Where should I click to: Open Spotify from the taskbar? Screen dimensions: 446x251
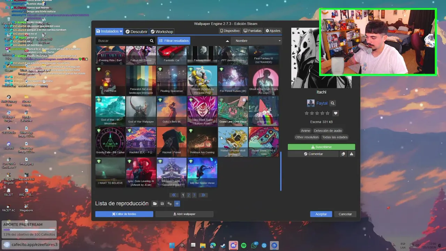point(244,245)
